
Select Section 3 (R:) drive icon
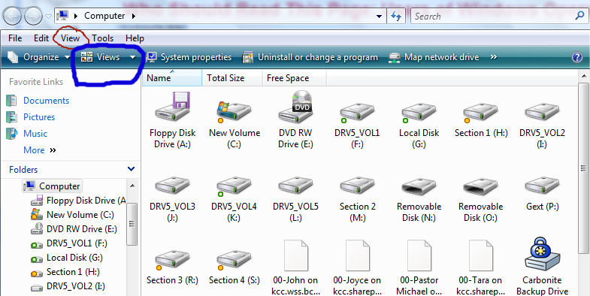[x=172, y=259]
